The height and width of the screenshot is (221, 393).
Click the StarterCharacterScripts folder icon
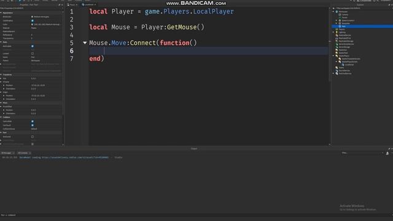340,59
